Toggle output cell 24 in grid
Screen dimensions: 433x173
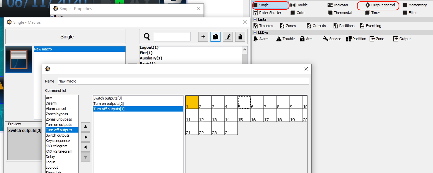(x=231, y=128)
